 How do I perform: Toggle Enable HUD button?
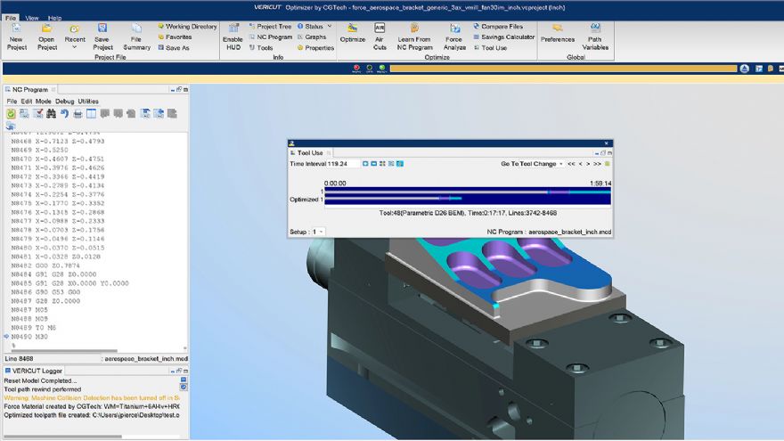[233, 37]
